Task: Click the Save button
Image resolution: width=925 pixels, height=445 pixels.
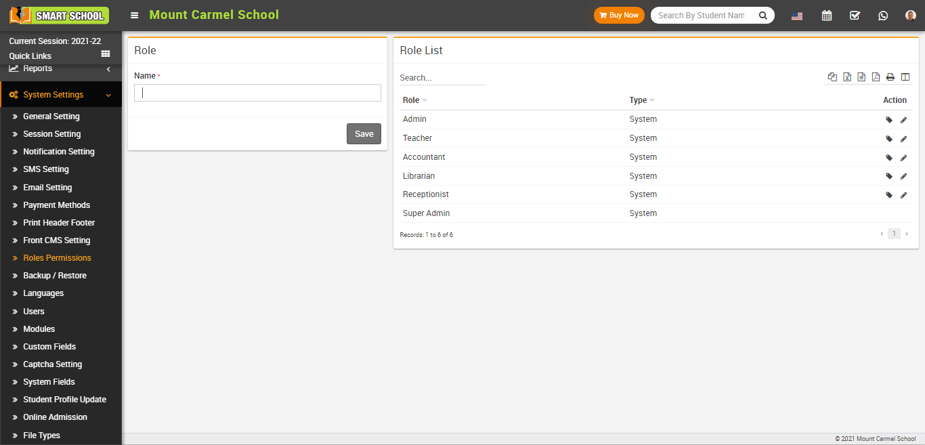Action: (364, 133)
